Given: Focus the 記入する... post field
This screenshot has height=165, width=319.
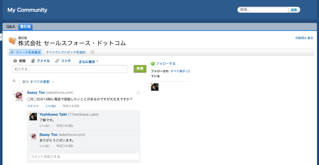Looking at the screenshot, I should point(70,69).
